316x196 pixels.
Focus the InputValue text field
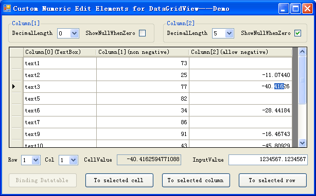(268, 160)
